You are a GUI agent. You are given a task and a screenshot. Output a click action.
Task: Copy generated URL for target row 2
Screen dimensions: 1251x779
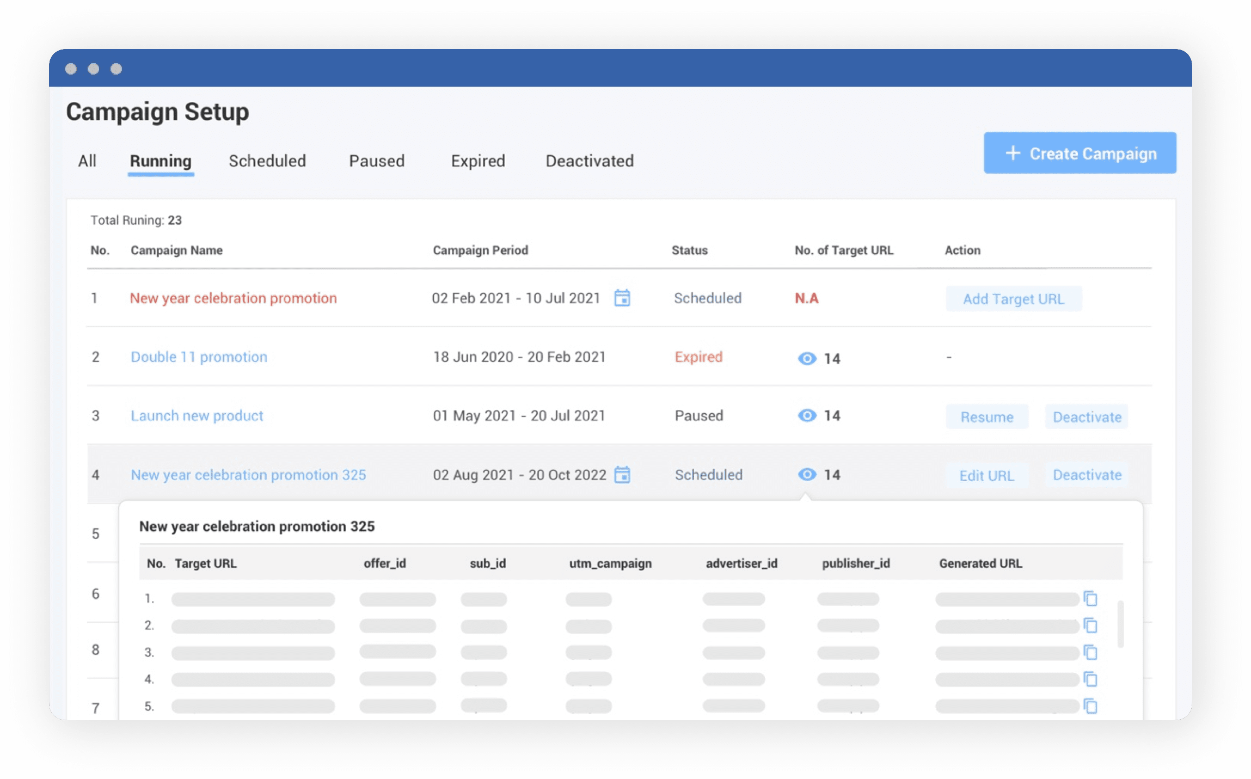[x=1091, y=626]
